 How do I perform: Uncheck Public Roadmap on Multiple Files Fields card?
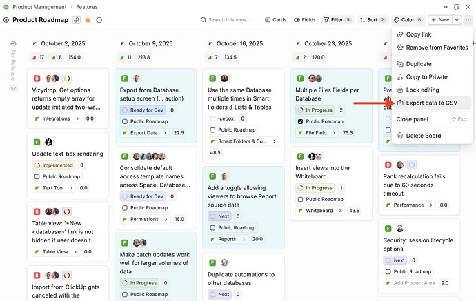[x=300, y=121]
